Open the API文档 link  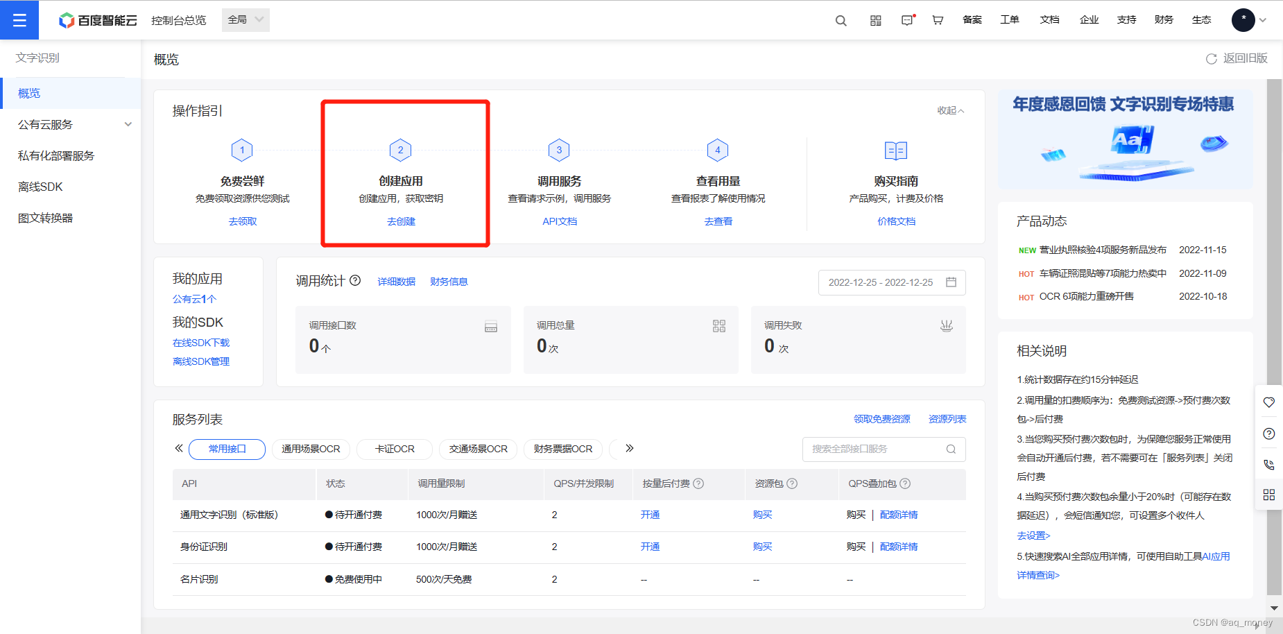560,221
